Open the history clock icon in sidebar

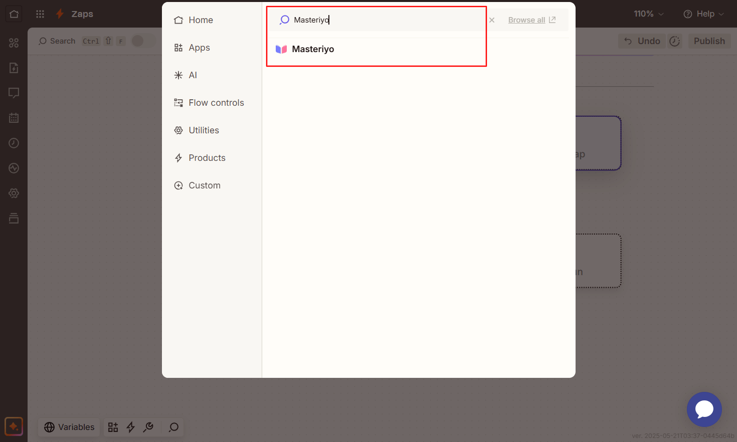point(14,143)
